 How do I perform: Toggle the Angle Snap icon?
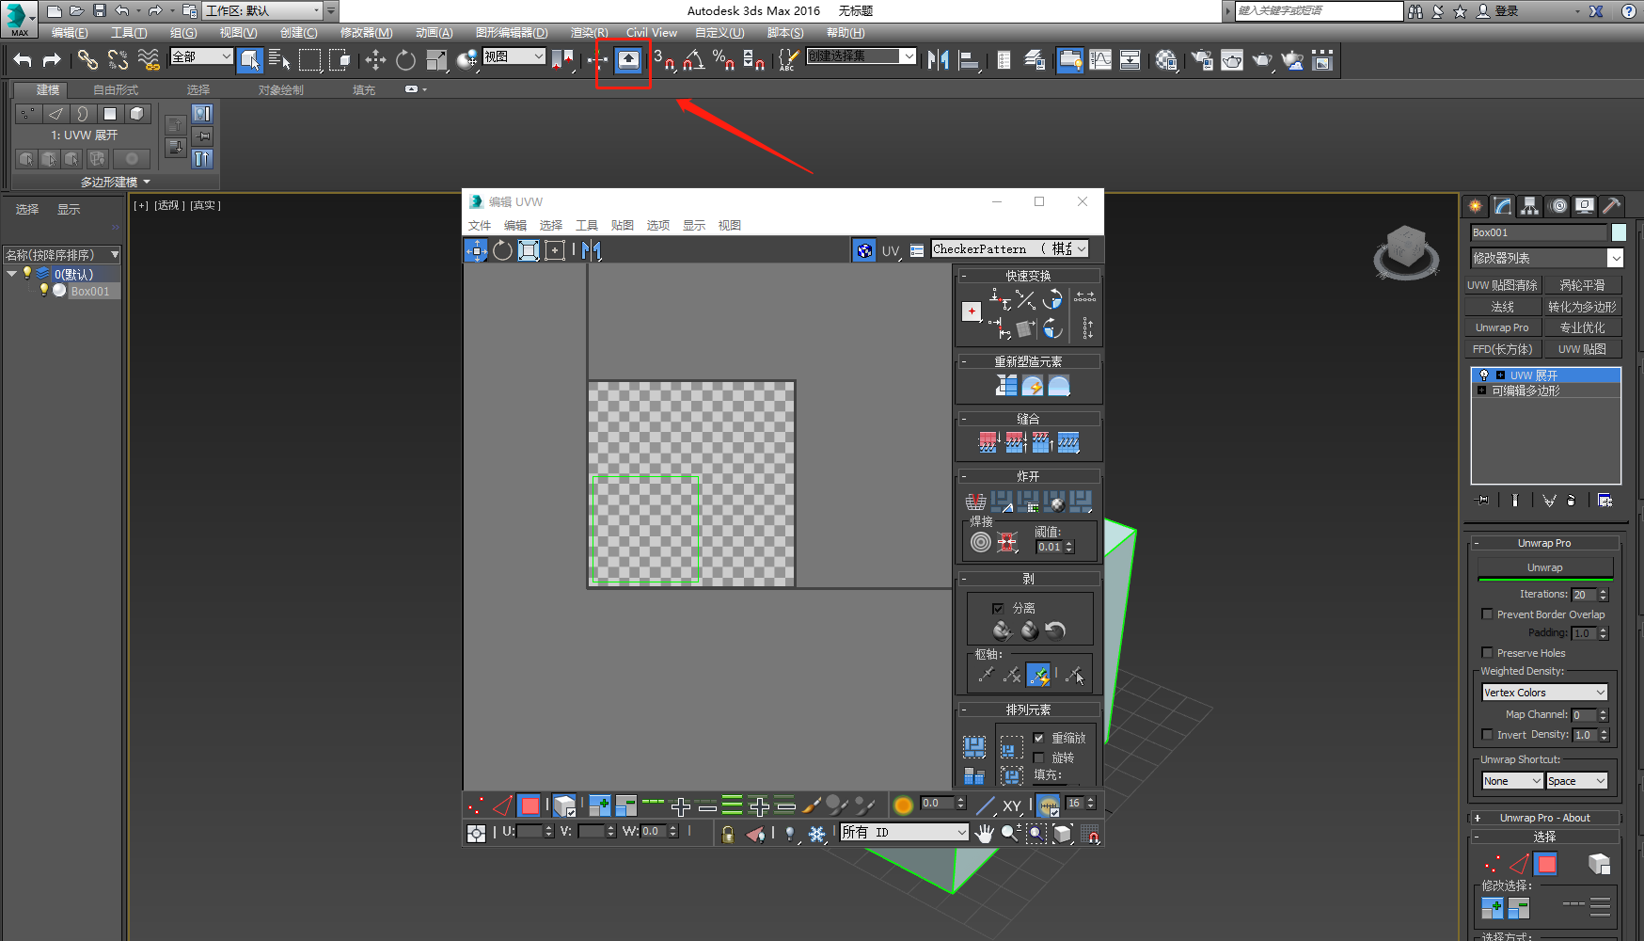tap(694, 60)
